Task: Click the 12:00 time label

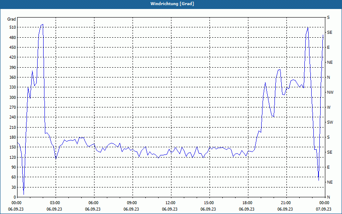Action: coord(170,203)
